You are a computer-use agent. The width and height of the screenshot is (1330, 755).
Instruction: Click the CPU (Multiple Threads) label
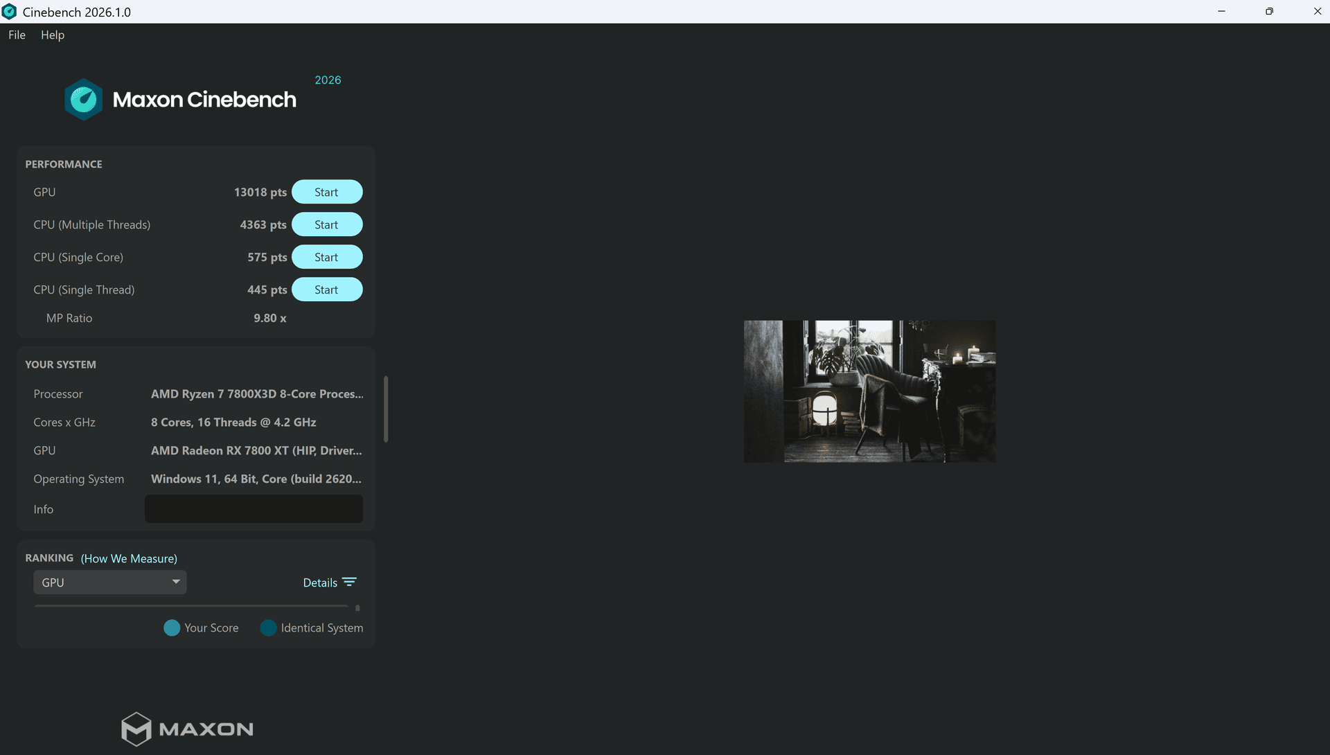coord(92,225)
